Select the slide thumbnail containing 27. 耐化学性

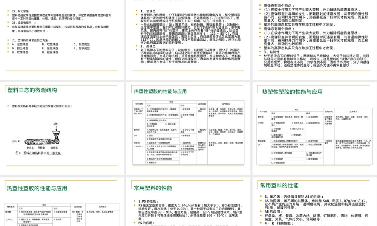click(62, 40)
